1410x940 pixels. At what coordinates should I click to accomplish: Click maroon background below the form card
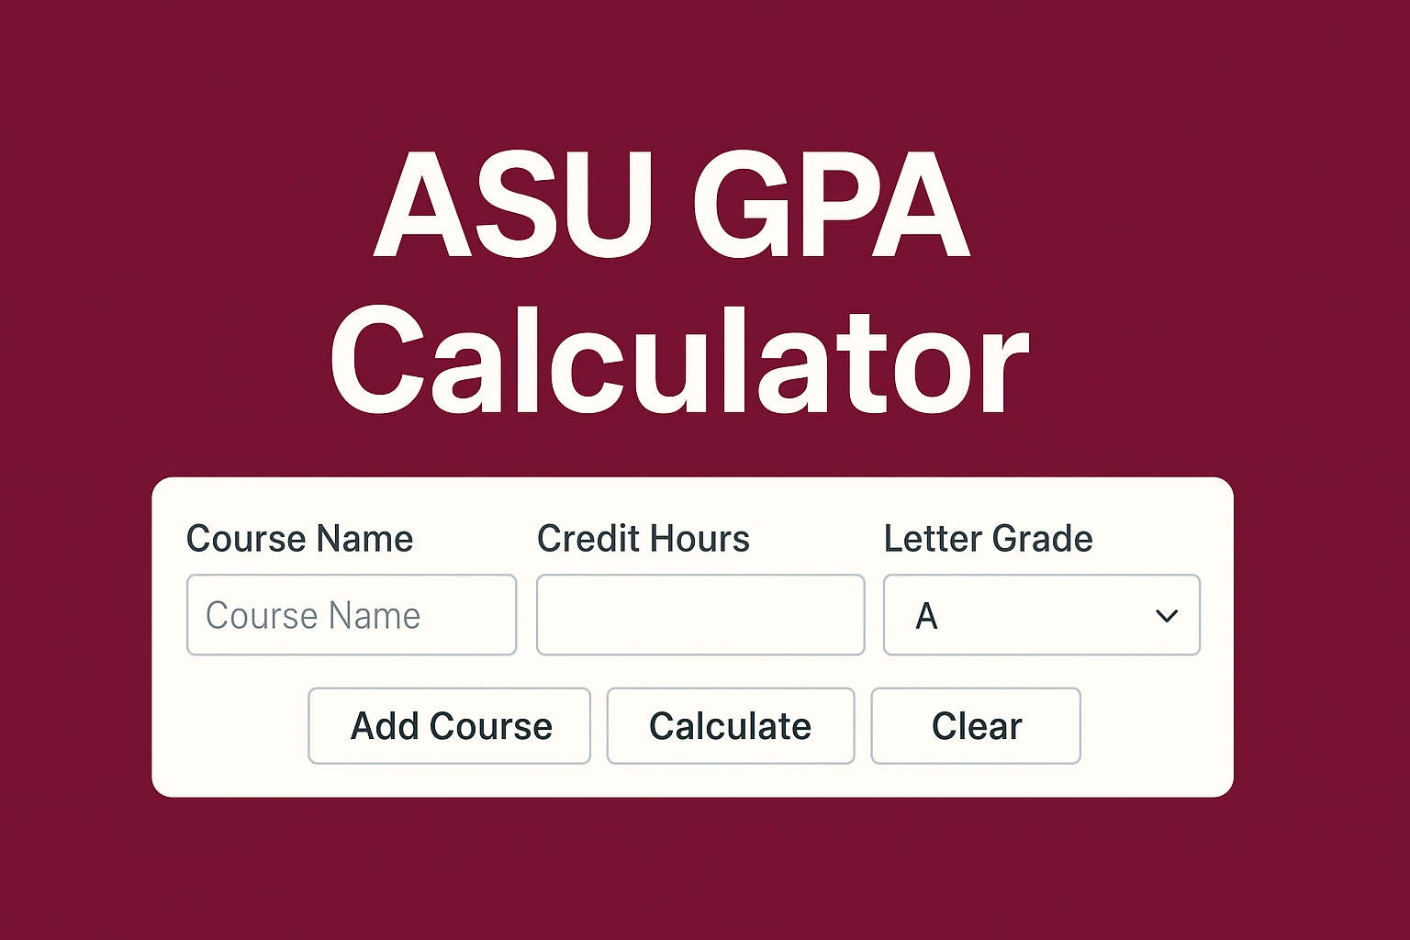(705, 867)
